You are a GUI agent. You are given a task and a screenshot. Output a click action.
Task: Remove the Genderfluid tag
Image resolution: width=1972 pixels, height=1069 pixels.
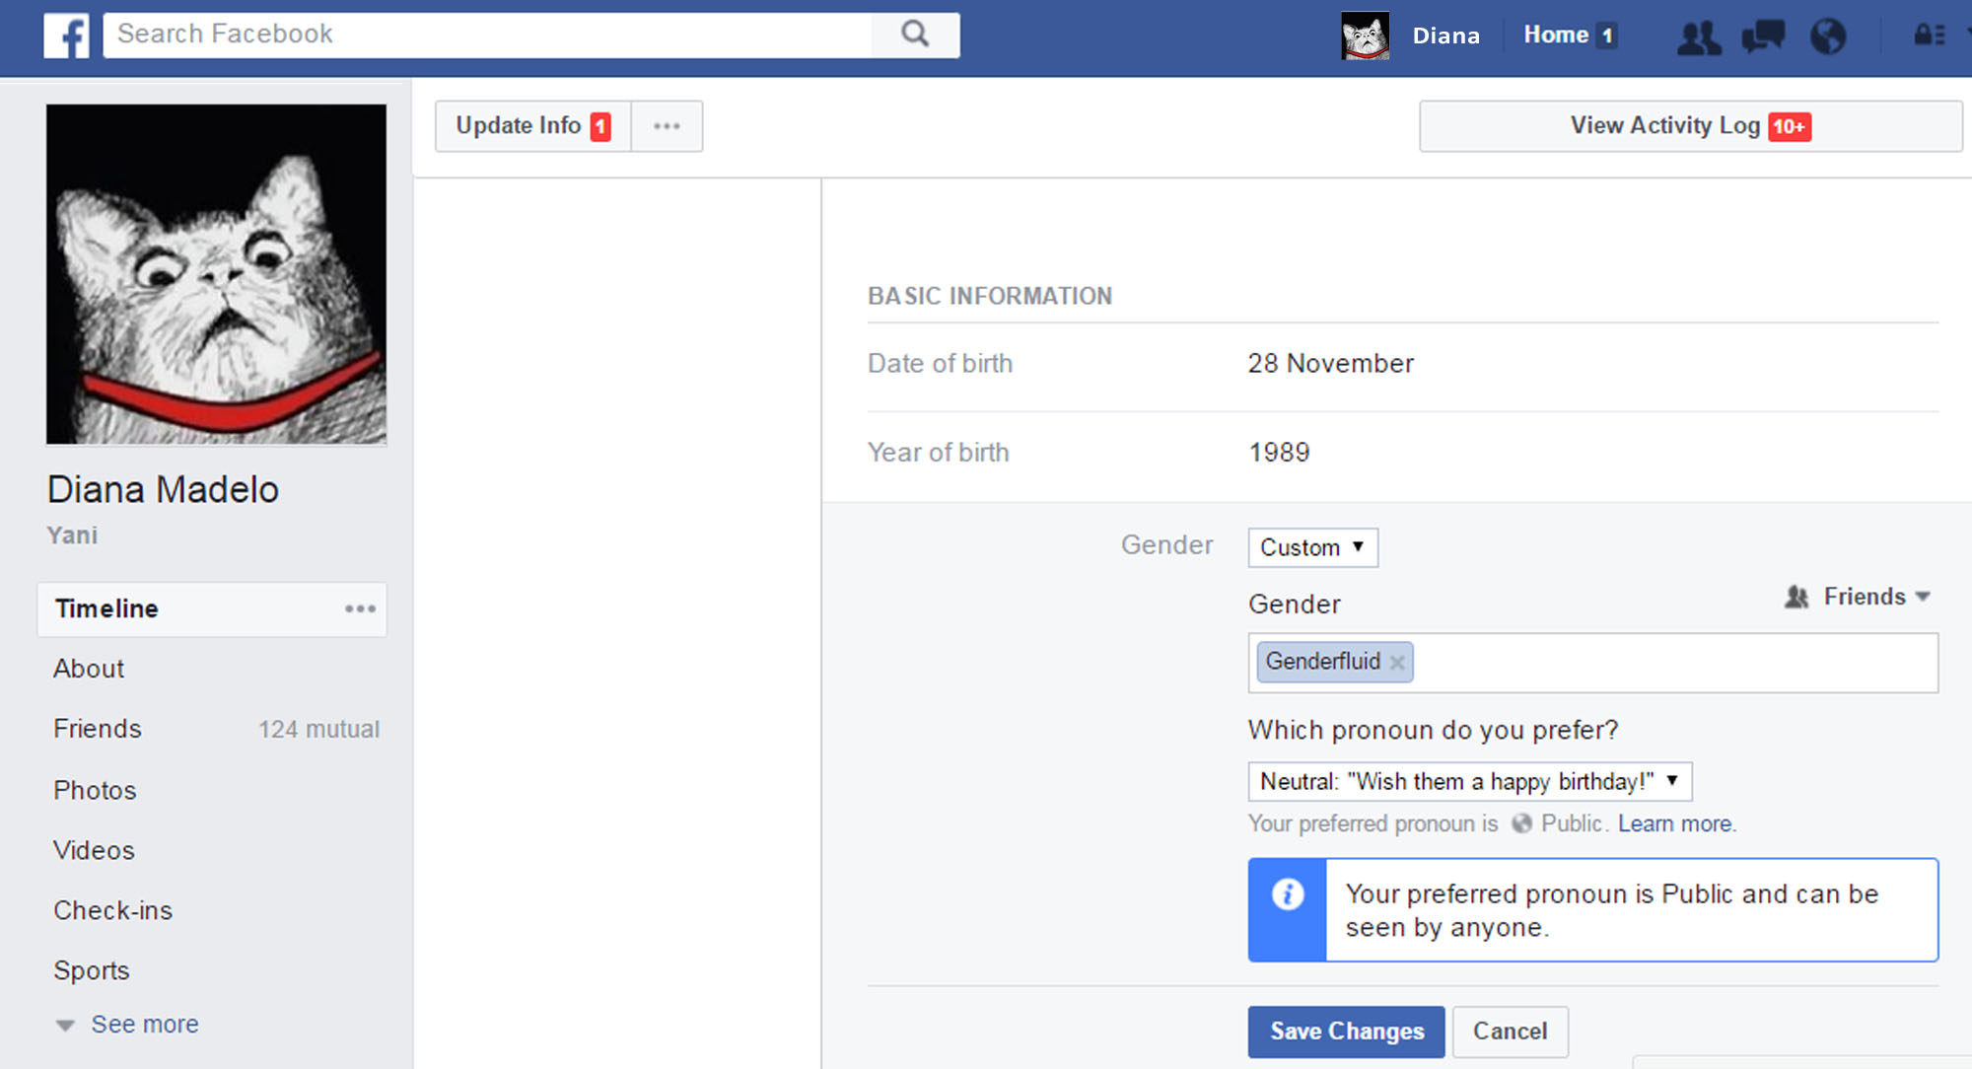point(1397,663)
